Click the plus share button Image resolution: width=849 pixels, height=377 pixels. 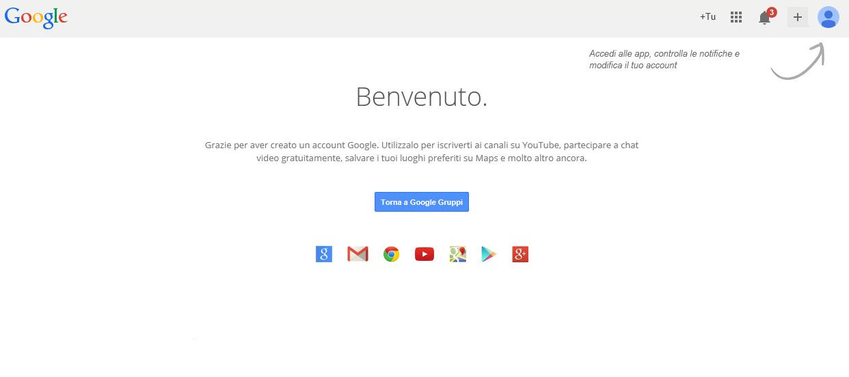pyautogui.click(x=798, y=18)
